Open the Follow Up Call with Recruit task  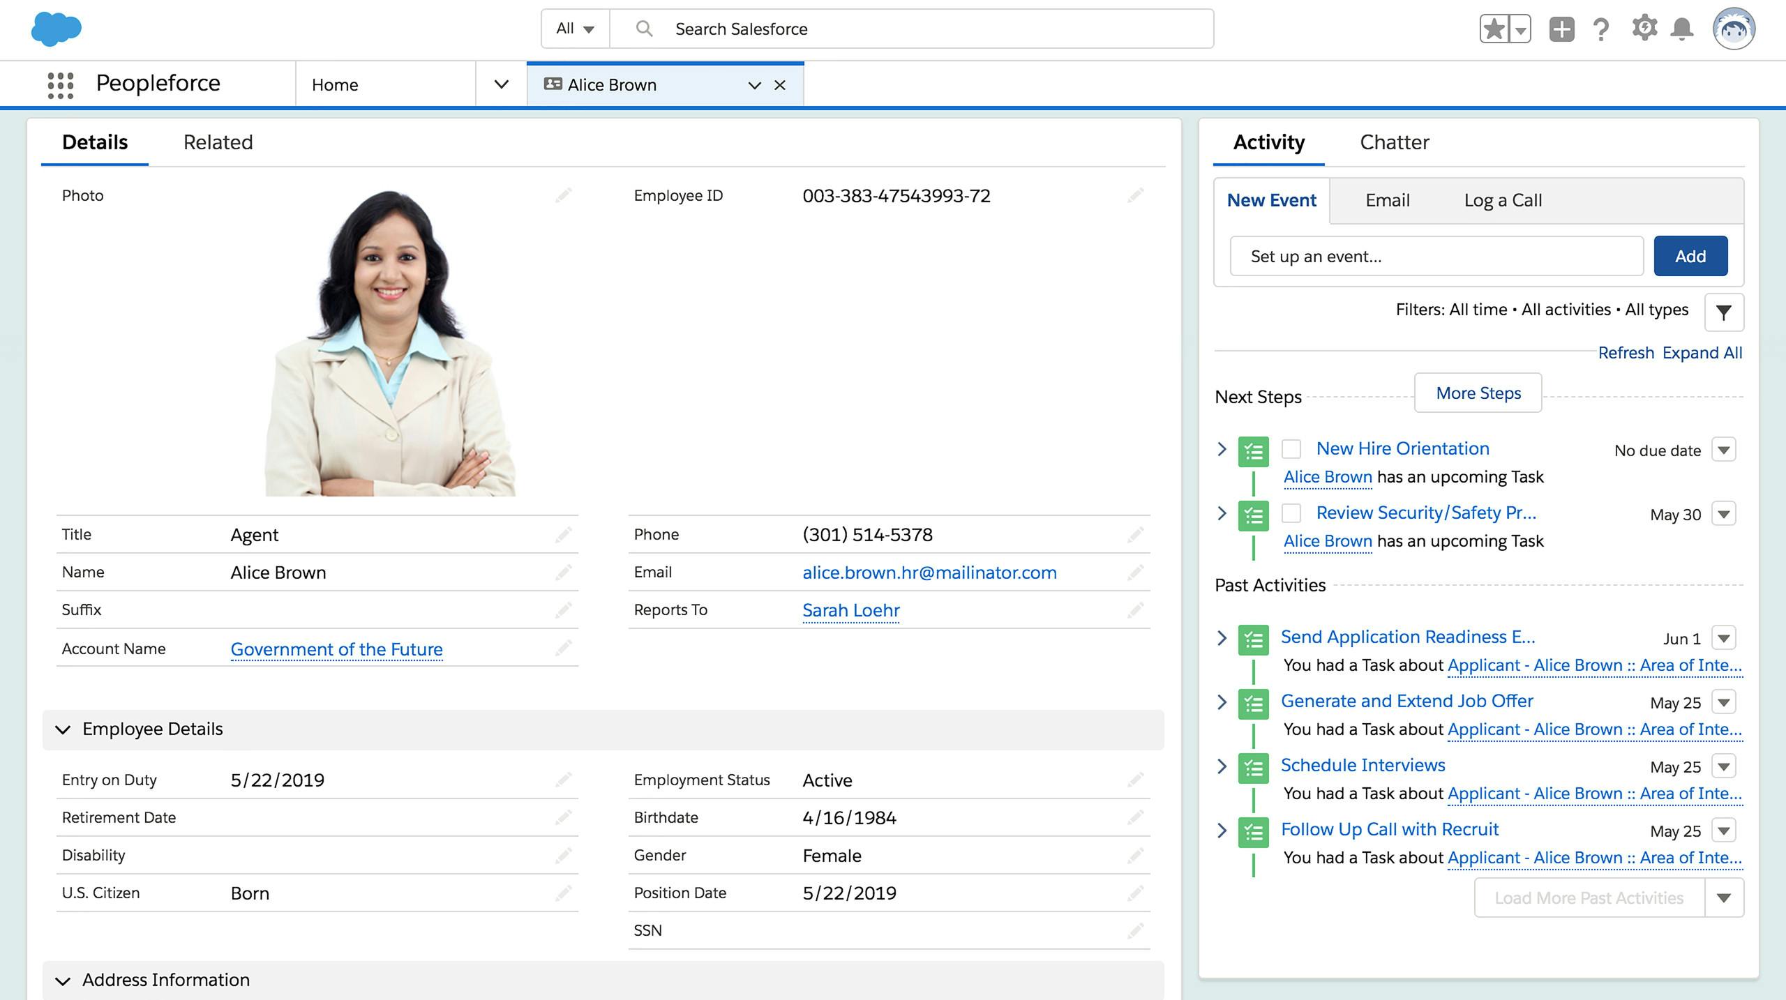point(1389,829)
